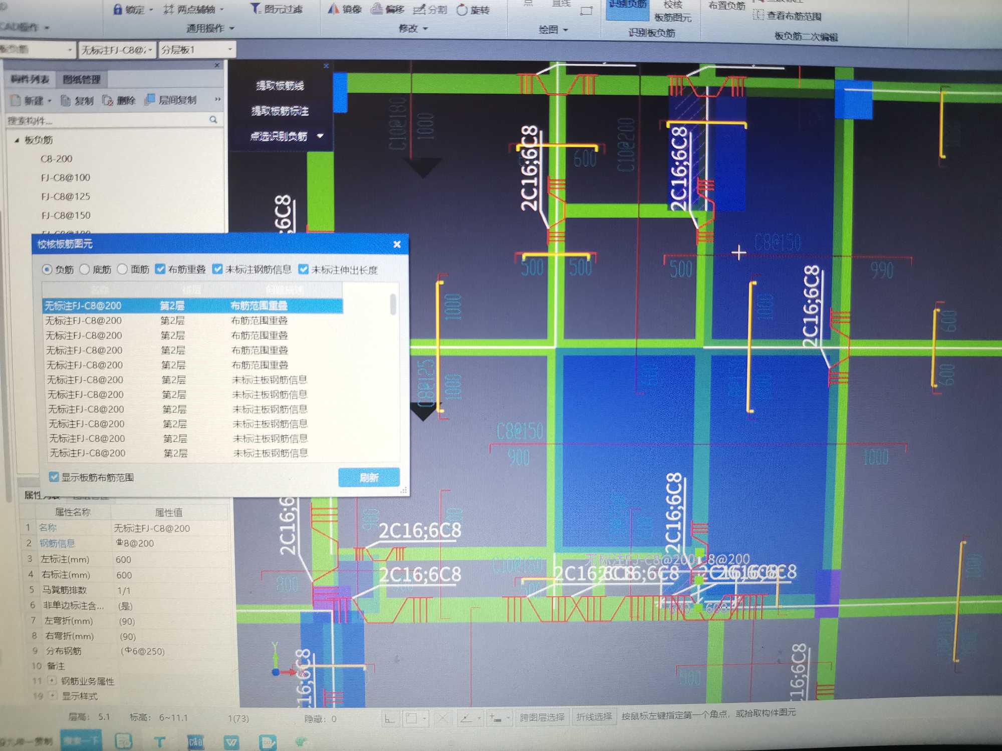Click the 层间复制 inter-floor copy icon

(149, 100)
